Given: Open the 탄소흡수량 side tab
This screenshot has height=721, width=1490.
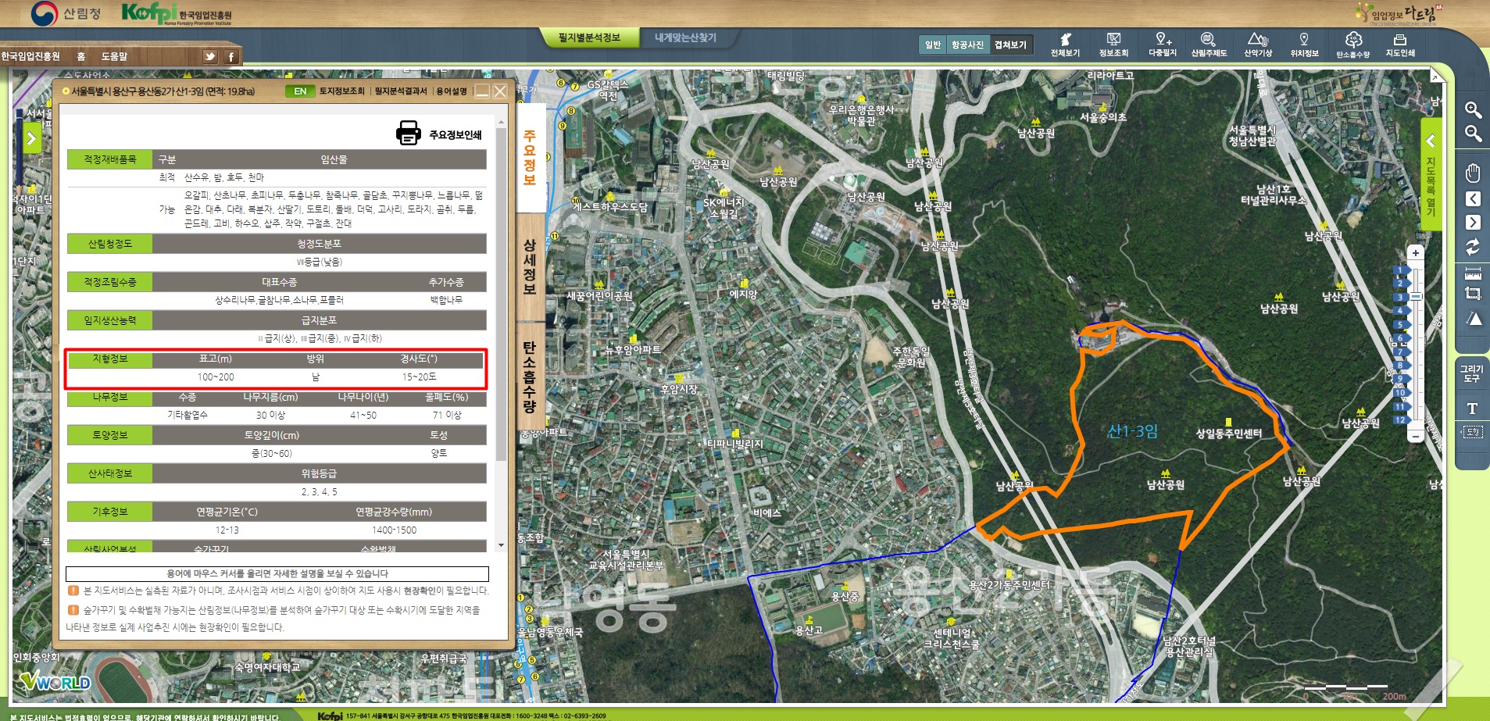Looking at the screenshot, I should [x=530, y=376].
